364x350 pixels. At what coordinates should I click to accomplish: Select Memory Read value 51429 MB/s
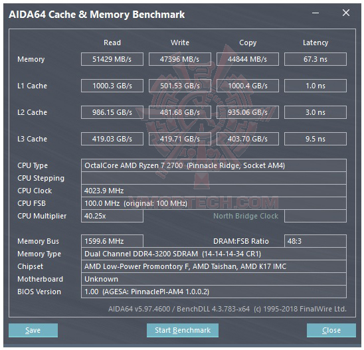click(112, 59)
